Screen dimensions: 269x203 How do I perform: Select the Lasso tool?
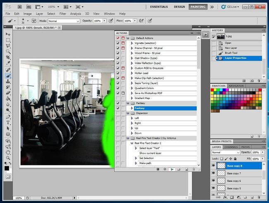click(8, 46)
